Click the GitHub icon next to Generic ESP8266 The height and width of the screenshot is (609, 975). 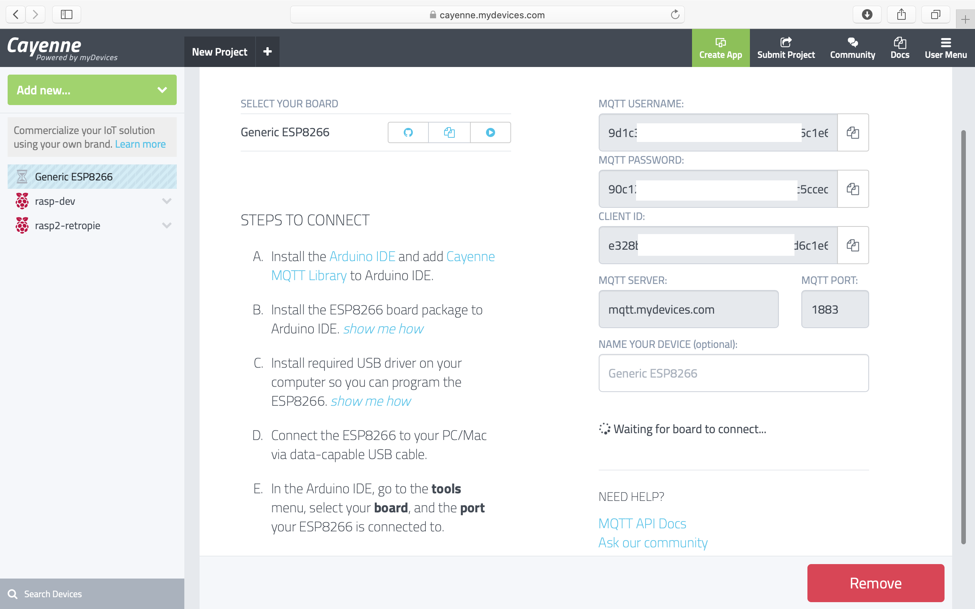click(408, 132)
